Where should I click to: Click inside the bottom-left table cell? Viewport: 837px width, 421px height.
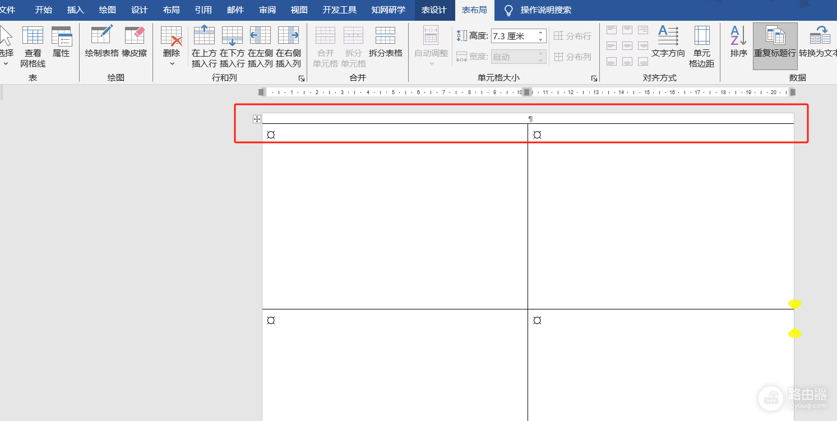(395, 365)
